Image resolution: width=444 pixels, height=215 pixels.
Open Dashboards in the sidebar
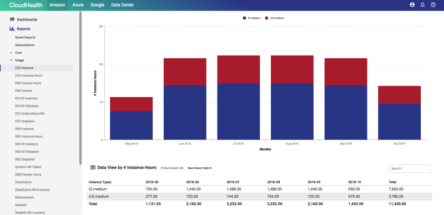[27, 19]
